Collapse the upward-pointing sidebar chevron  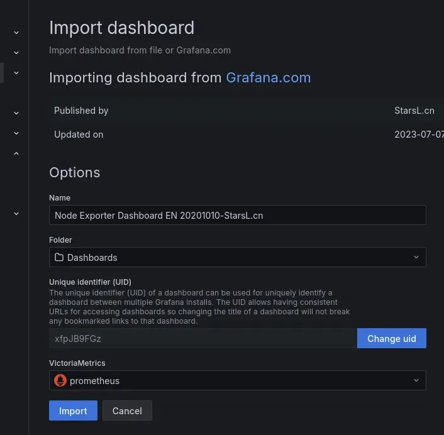click(x=16, y=153)
